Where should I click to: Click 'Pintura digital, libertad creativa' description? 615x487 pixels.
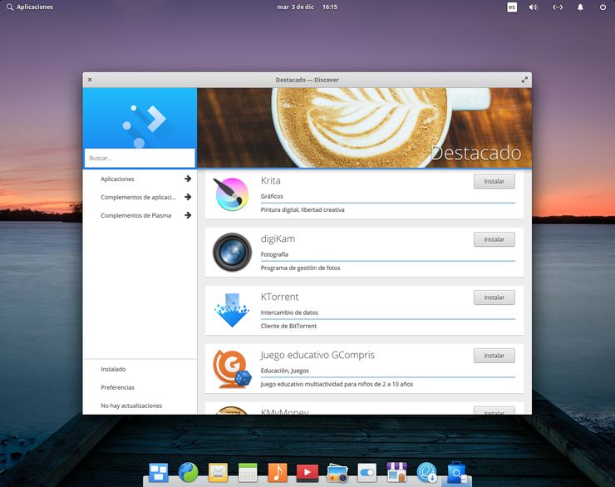click(303, 209)
